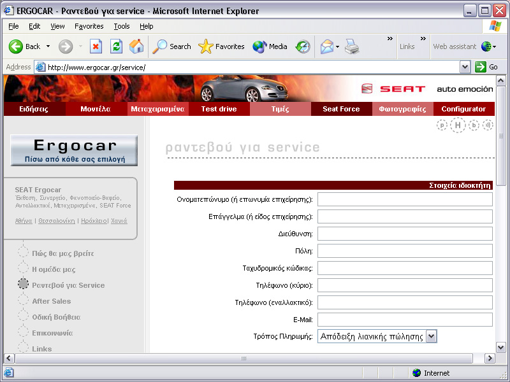Stop loading with the red X icon
Image resolution: width=510 pixels, height=382 pixels.
96,46
